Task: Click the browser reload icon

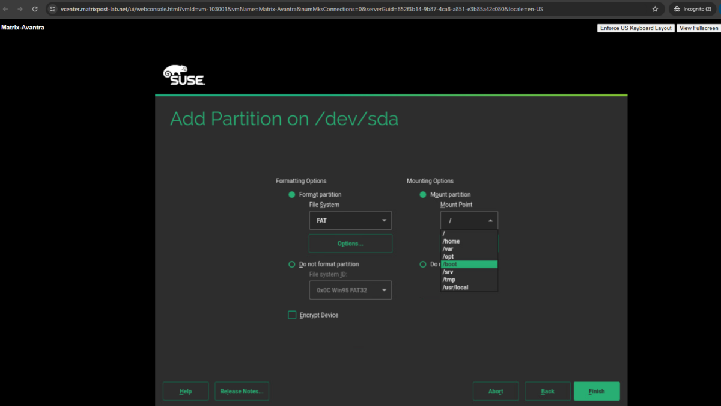Action: [x=34, y=9]
